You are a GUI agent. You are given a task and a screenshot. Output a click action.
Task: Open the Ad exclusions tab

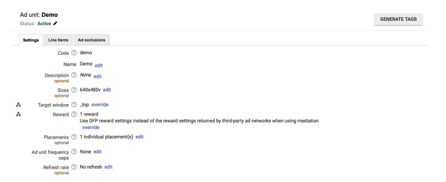[x=92, y=40]
